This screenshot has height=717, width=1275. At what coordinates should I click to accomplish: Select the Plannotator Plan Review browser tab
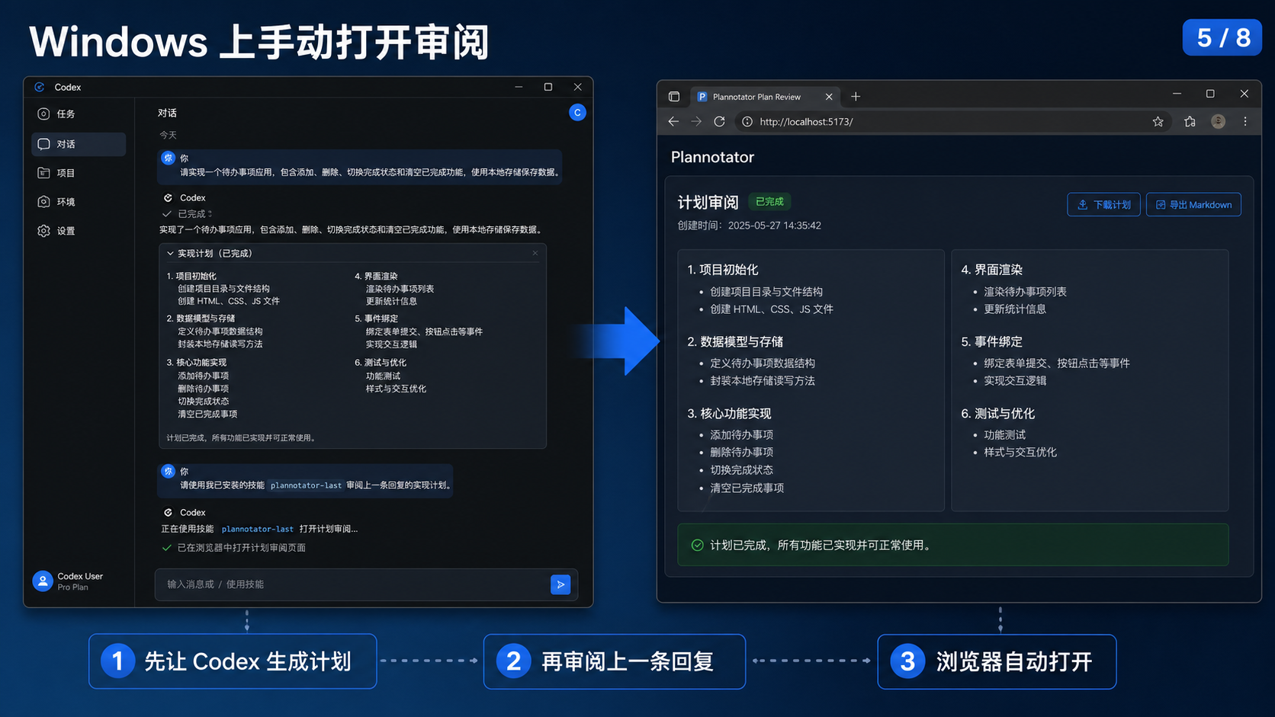[765, 97]
